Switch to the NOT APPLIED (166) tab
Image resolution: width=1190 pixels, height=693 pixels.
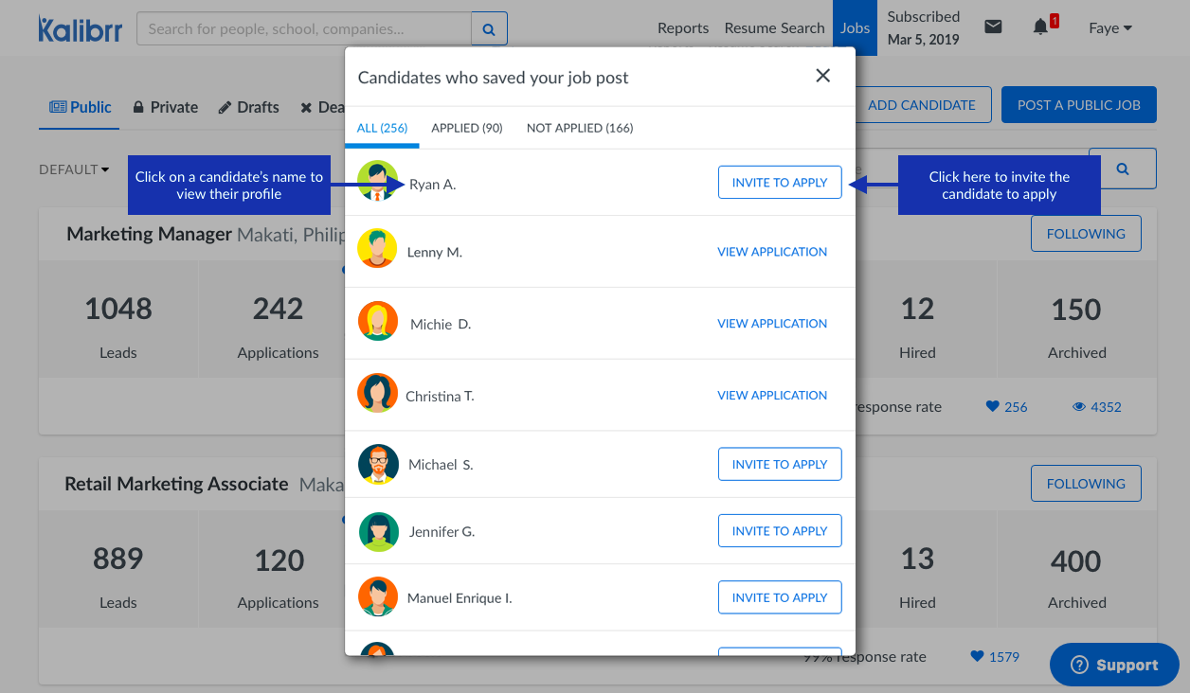(x=580, y=128)
